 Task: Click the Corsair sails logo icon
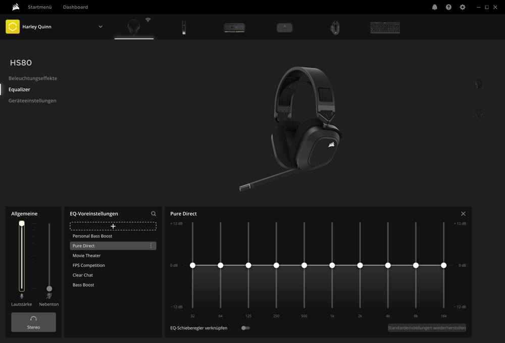(x=16, y=7)
